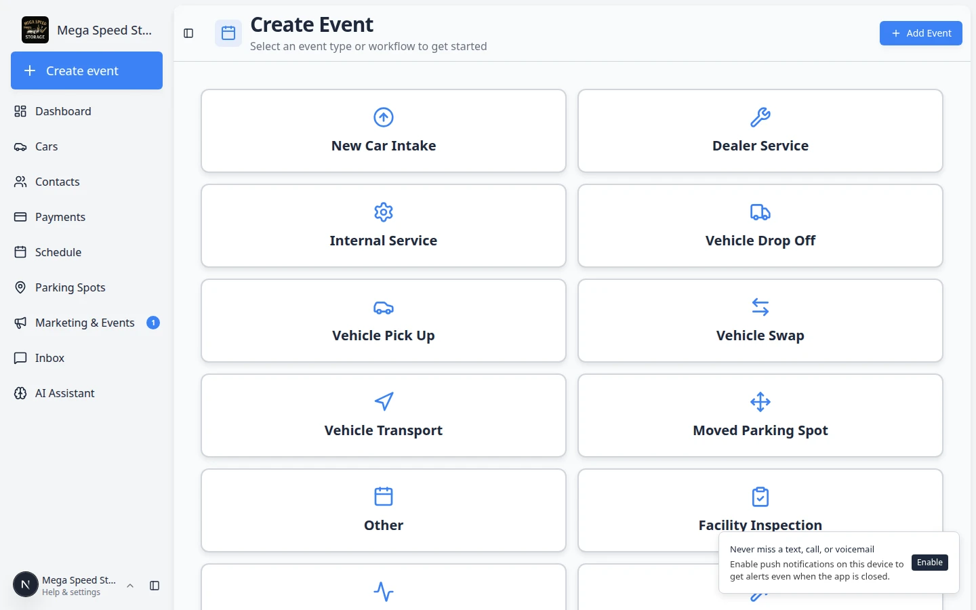The image size is (976, 610).
Task: Open the Dashboard page
Action: 87,111
